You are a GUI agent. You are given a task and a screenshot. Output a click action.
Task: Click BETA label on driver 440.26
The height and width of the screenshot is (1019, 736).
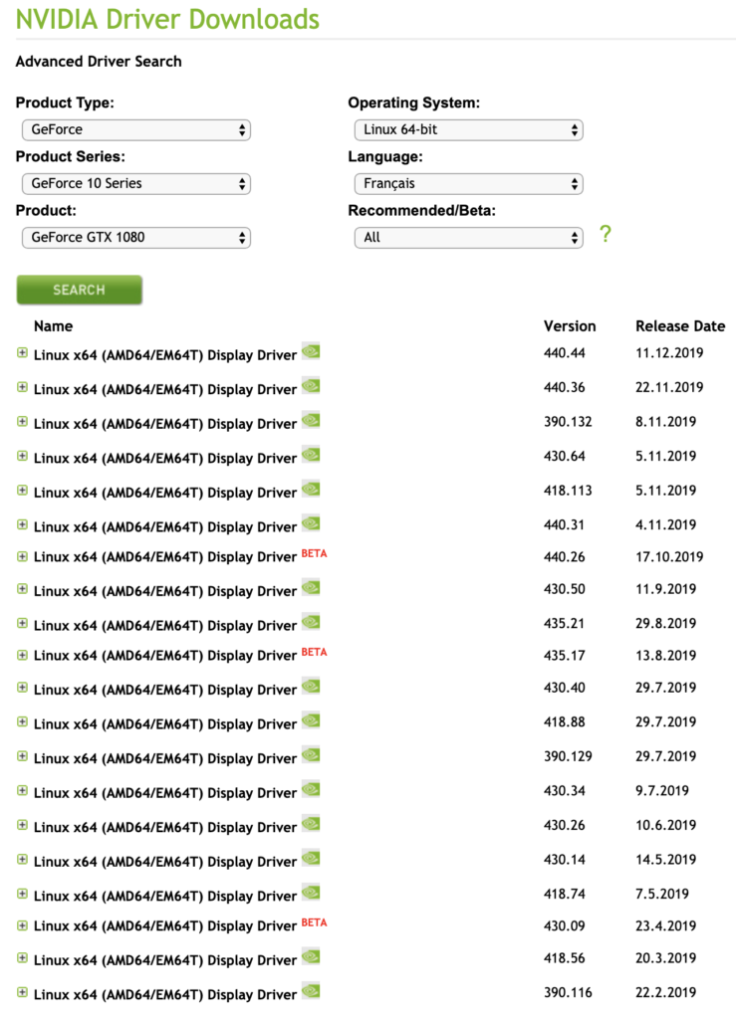[x=314, y=553]
